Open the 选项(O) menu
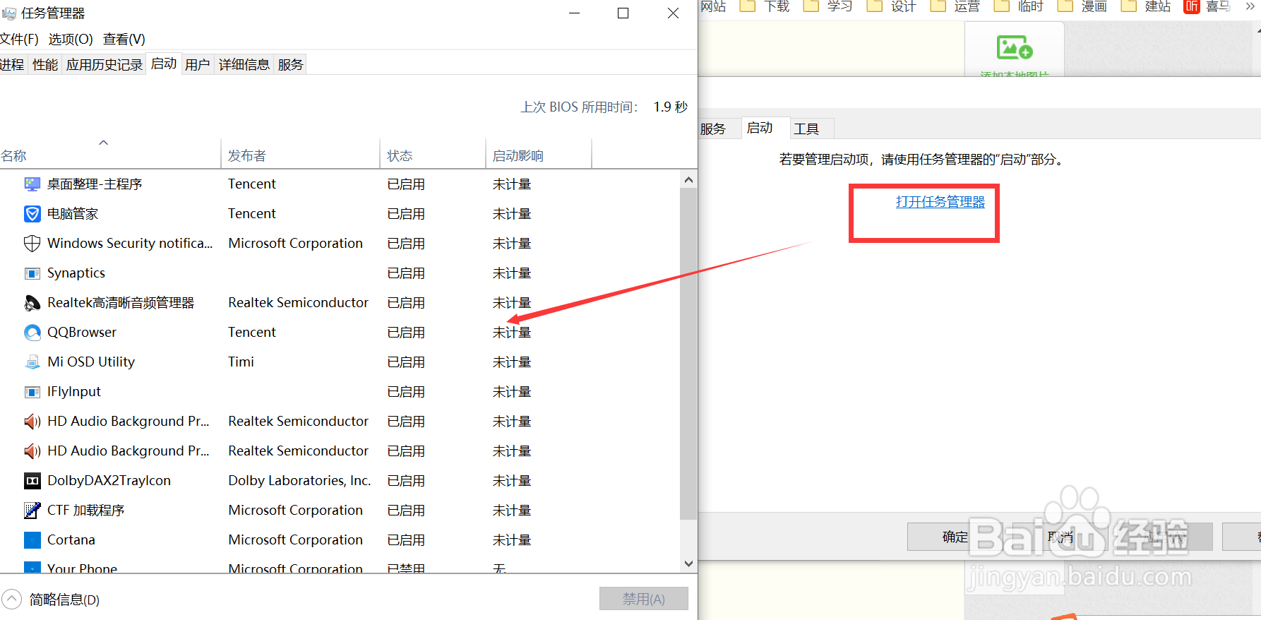The width and height of the screenshot is (1261, 620). [x=70, y=39]
